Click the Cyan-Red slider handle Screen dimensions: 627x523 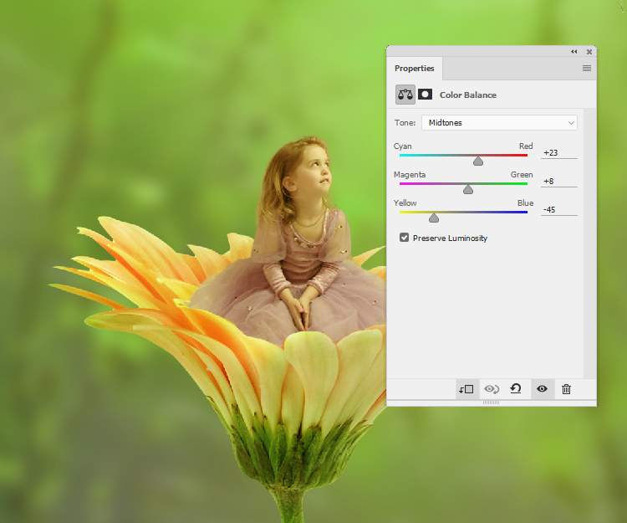(x=478, y=162)
